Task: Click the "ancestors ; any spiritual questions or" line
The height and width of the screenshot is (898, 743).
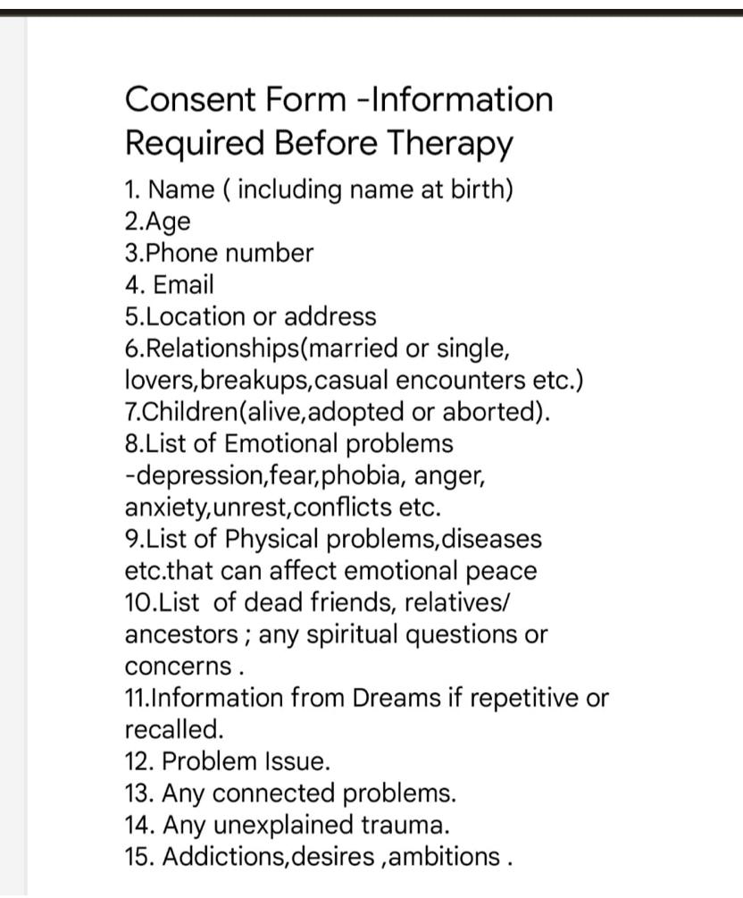Action: pos(336,635)
